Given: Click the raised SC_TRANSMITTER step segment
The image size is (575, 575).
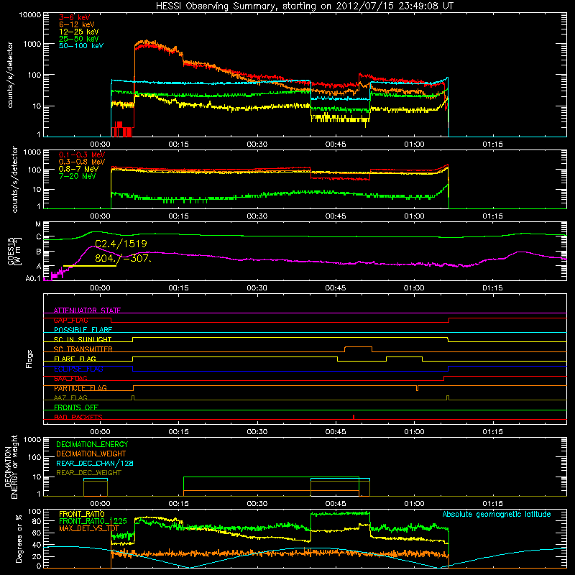Looking at the screenshot, I should coord(358,347).
